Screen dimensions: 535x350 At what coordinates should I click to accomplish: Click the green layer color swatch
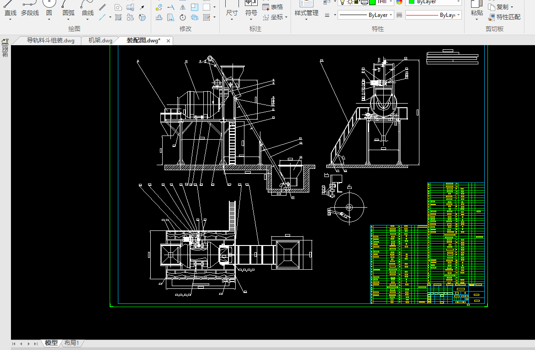tap(372, 2)
